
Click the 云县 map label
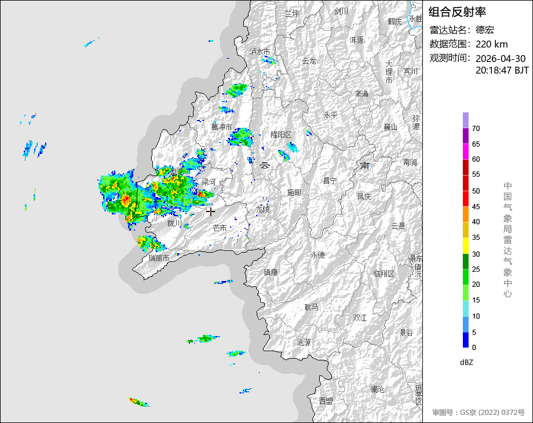point(398,226)
